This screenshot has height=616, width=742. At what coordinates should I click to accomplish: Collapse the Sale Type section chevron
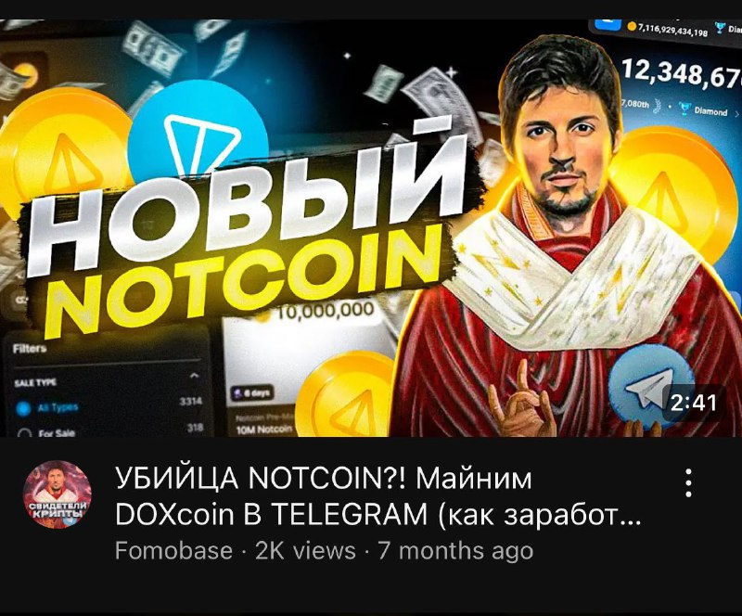(x=194, y=376)
